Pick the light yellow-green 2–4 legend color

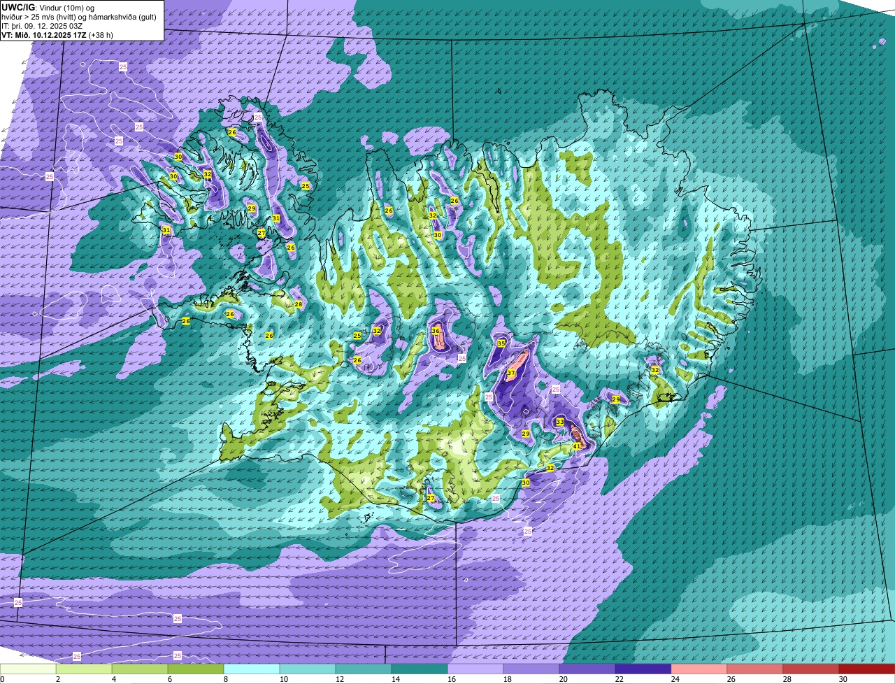coord(84,669)
